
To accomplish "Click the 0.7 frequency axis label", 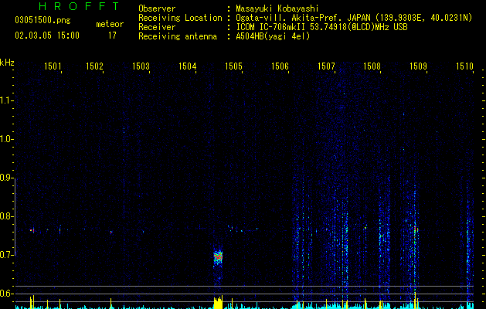I will pos(5,255).
